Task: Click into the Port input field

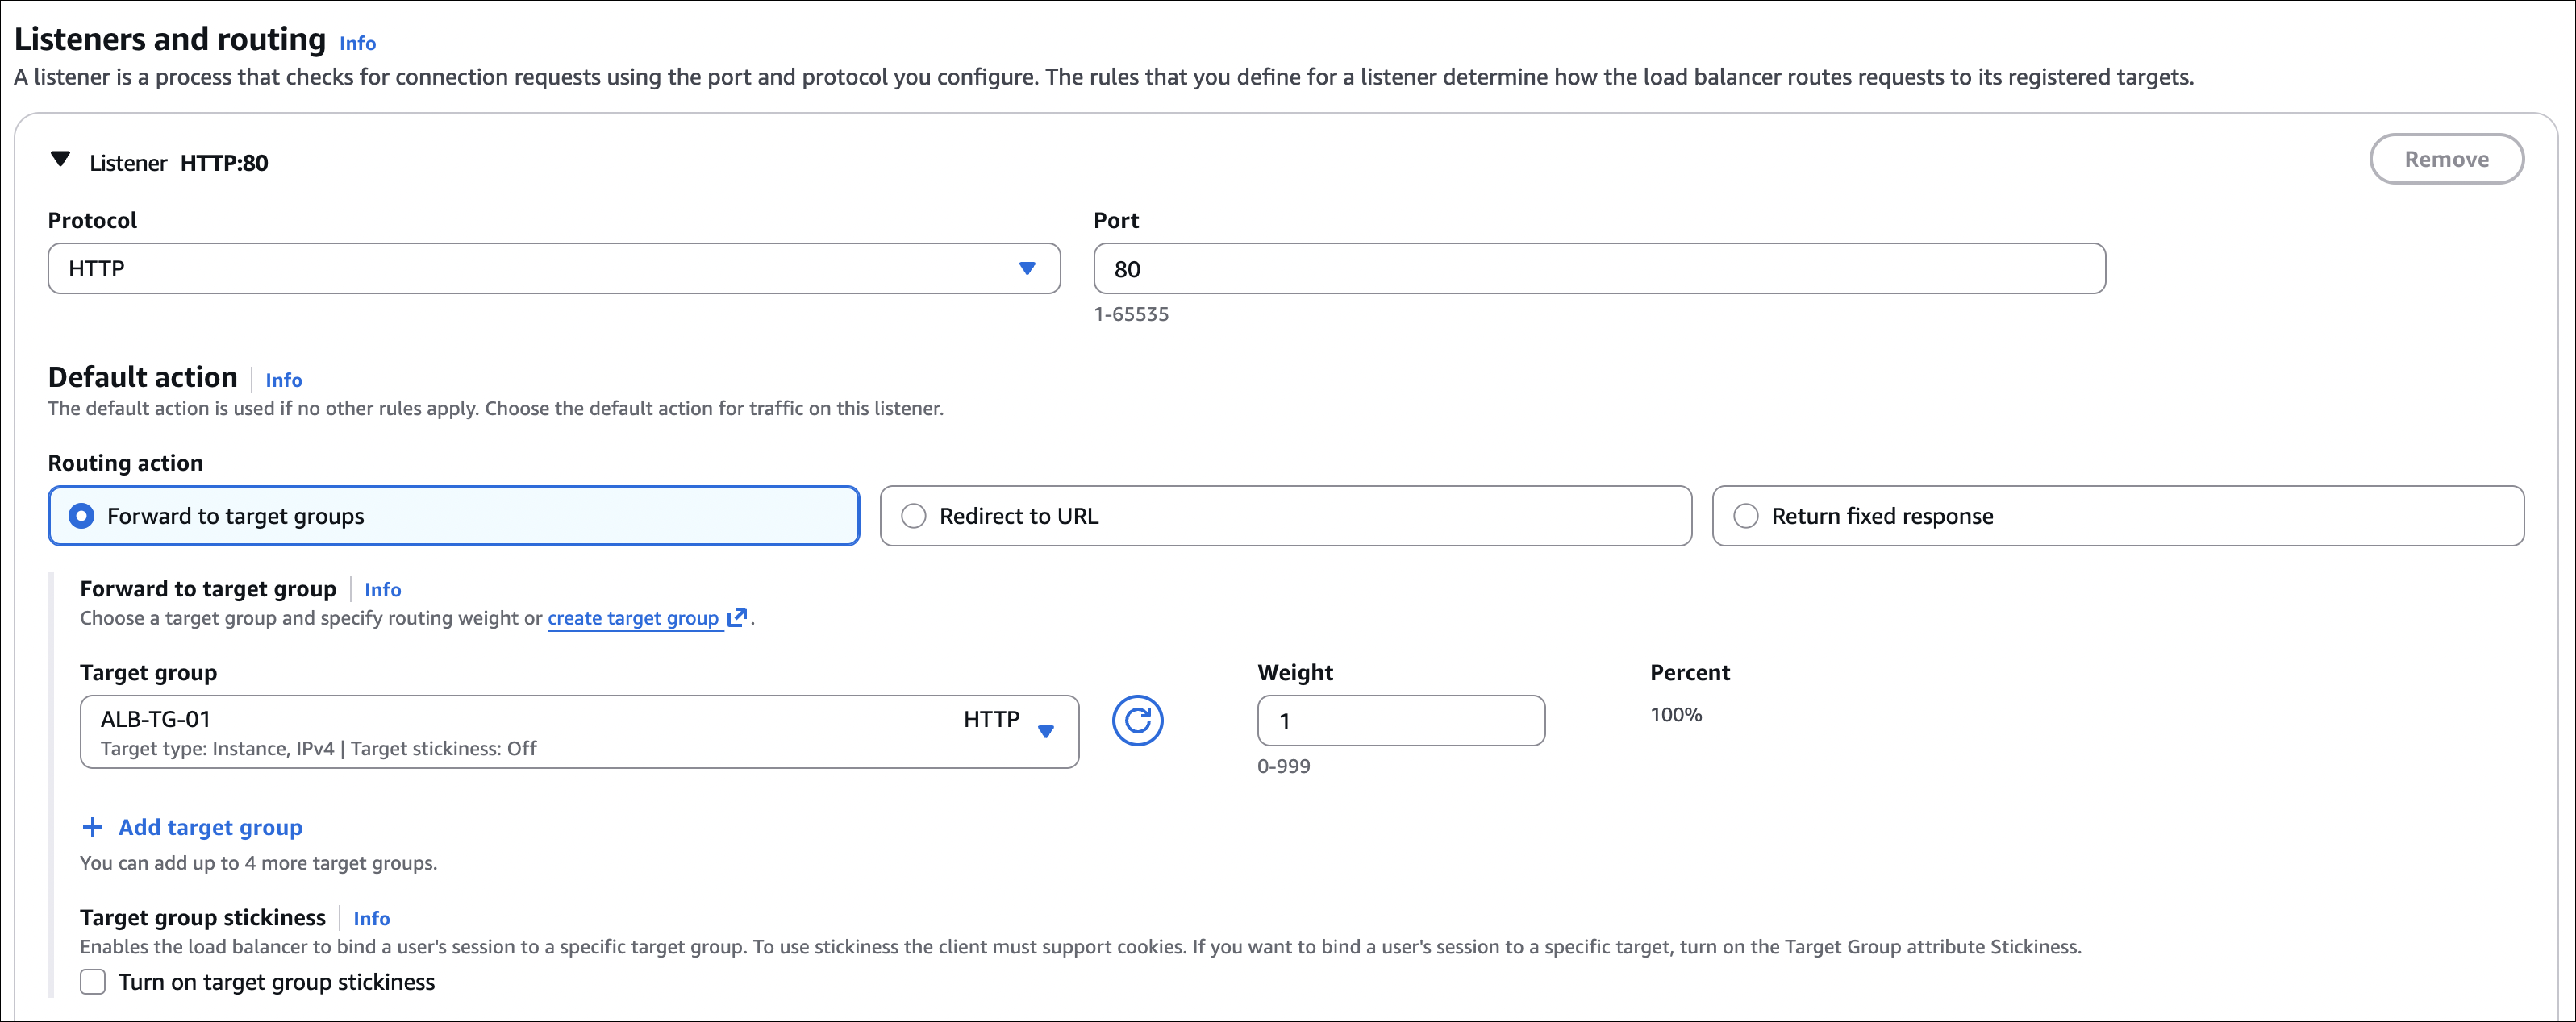Action: [1598, 268]
